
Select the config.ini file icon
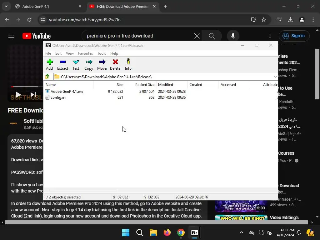[x=47, y=97]
